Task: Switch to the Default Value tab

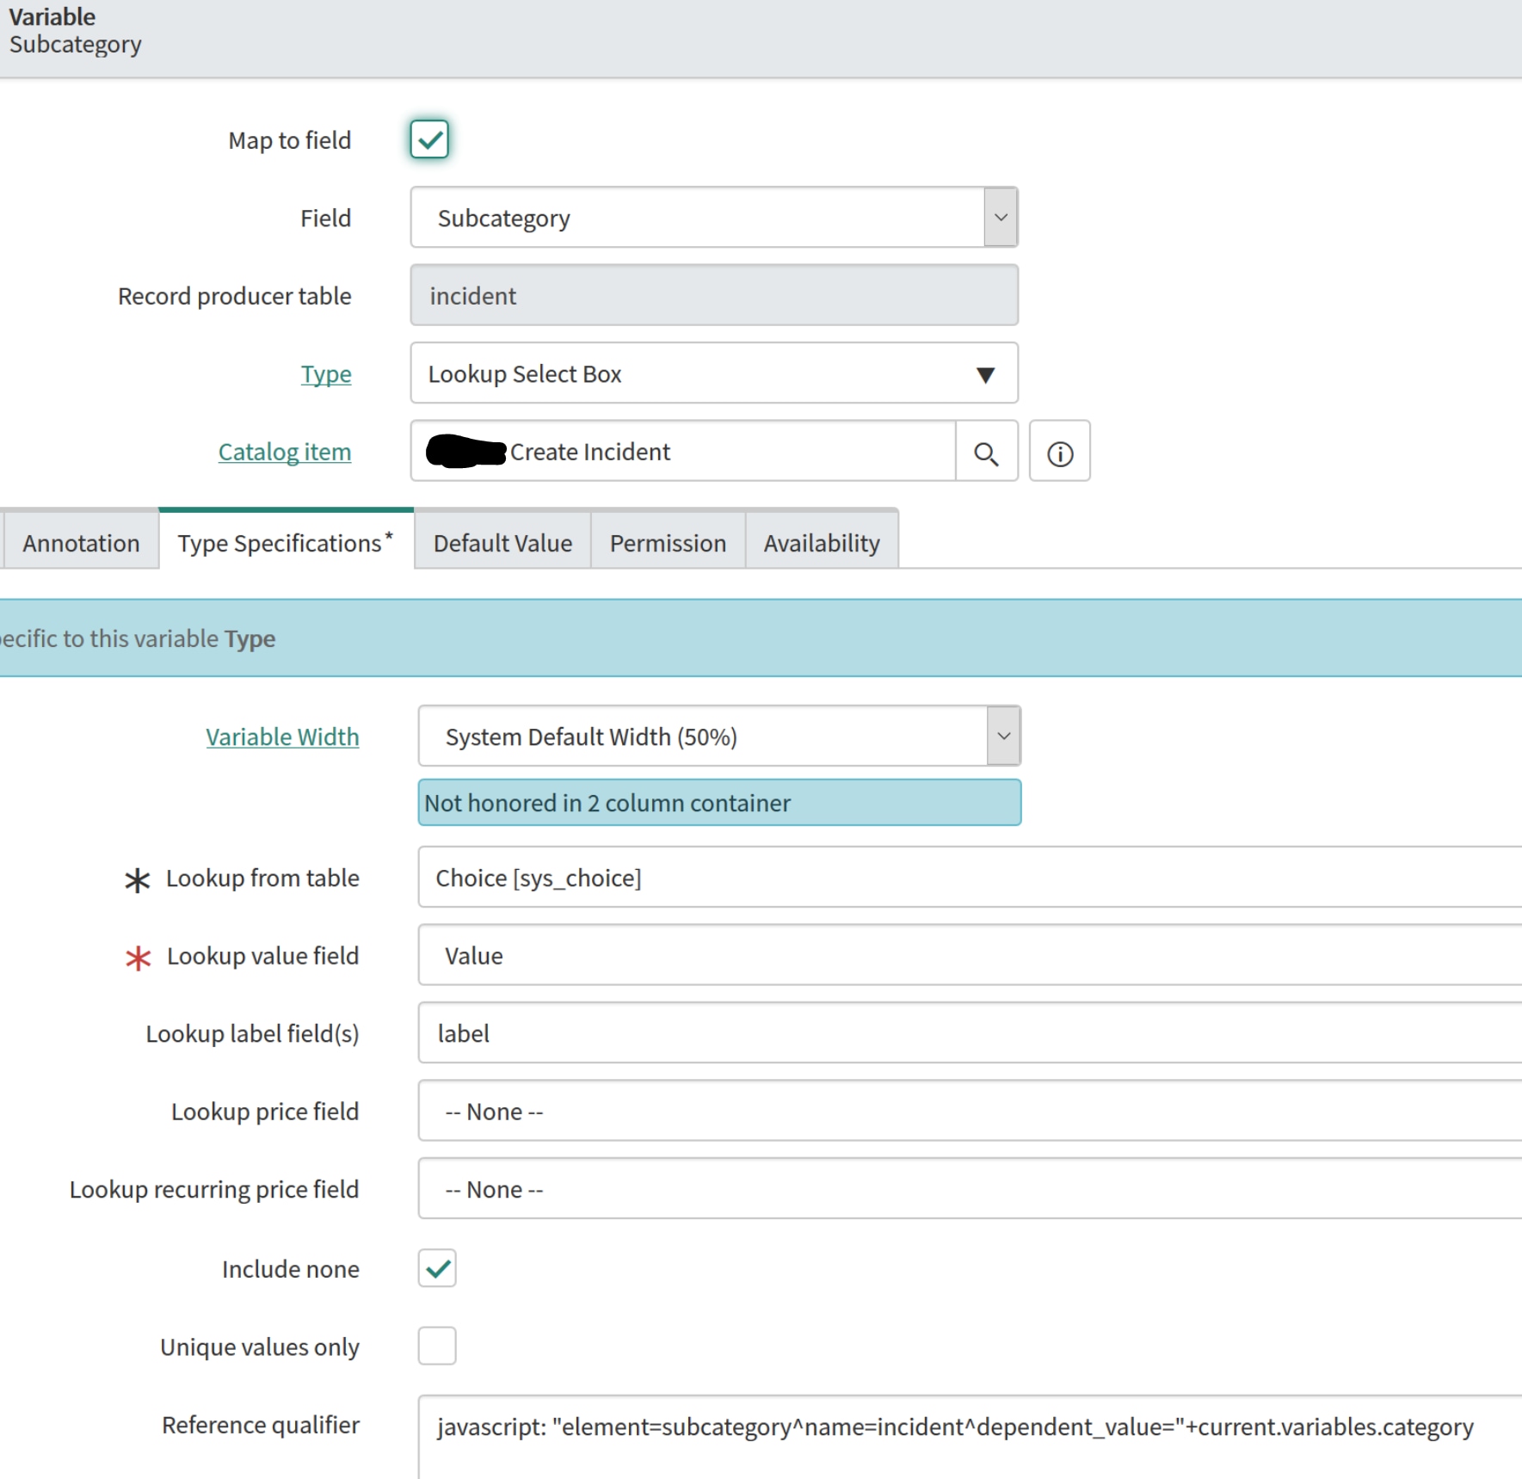Action: pyautogui.click(x=502, y=542)
